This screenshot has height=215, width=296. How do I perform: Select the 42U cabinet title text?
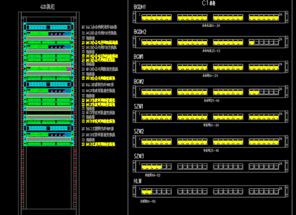(x=47, y=7)
